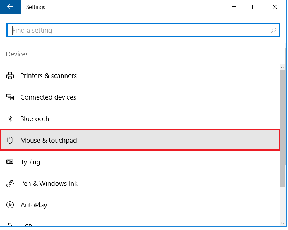
Task: Click the pen icon for Windows Ink
Action: coord(10,184)
